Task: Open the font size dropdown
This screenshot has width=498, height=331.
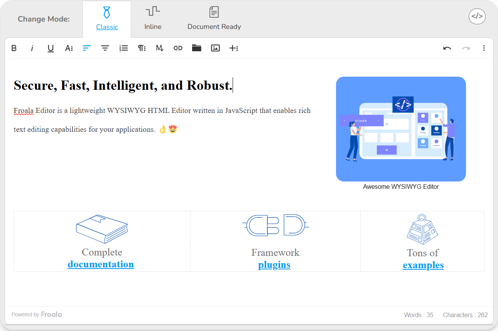Action: pos(69,48)
